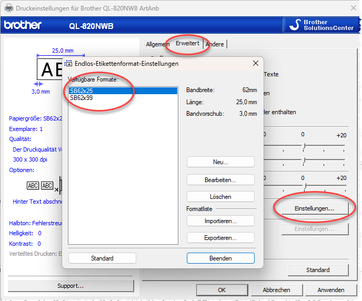Click the Bandvorschub 3,0 mm value

(x=248, y=114)
